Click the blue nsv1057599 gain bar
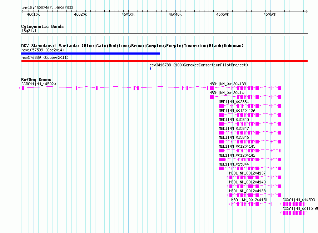 91,54
